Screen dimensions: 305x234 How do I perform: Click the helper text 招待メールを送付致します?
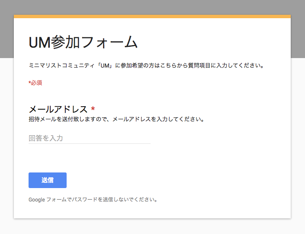116,119
